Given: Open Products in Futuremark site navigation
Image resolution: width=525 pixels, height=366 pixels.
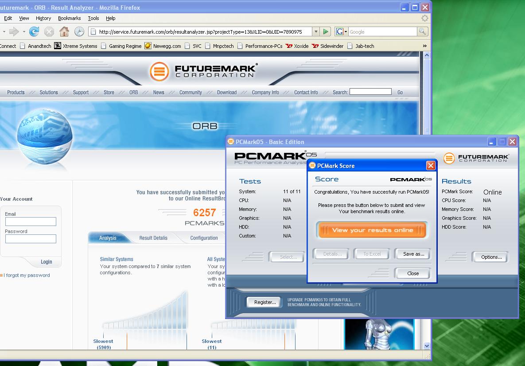Looking at the screenshot, I should [x=16, y=93].
